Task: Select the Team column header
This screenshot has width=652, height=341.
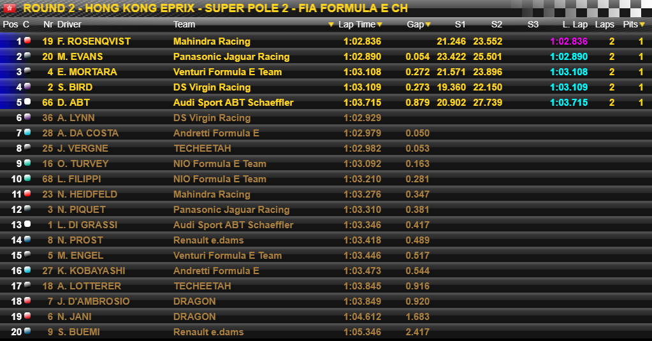Action: click(x=184, y=24)
